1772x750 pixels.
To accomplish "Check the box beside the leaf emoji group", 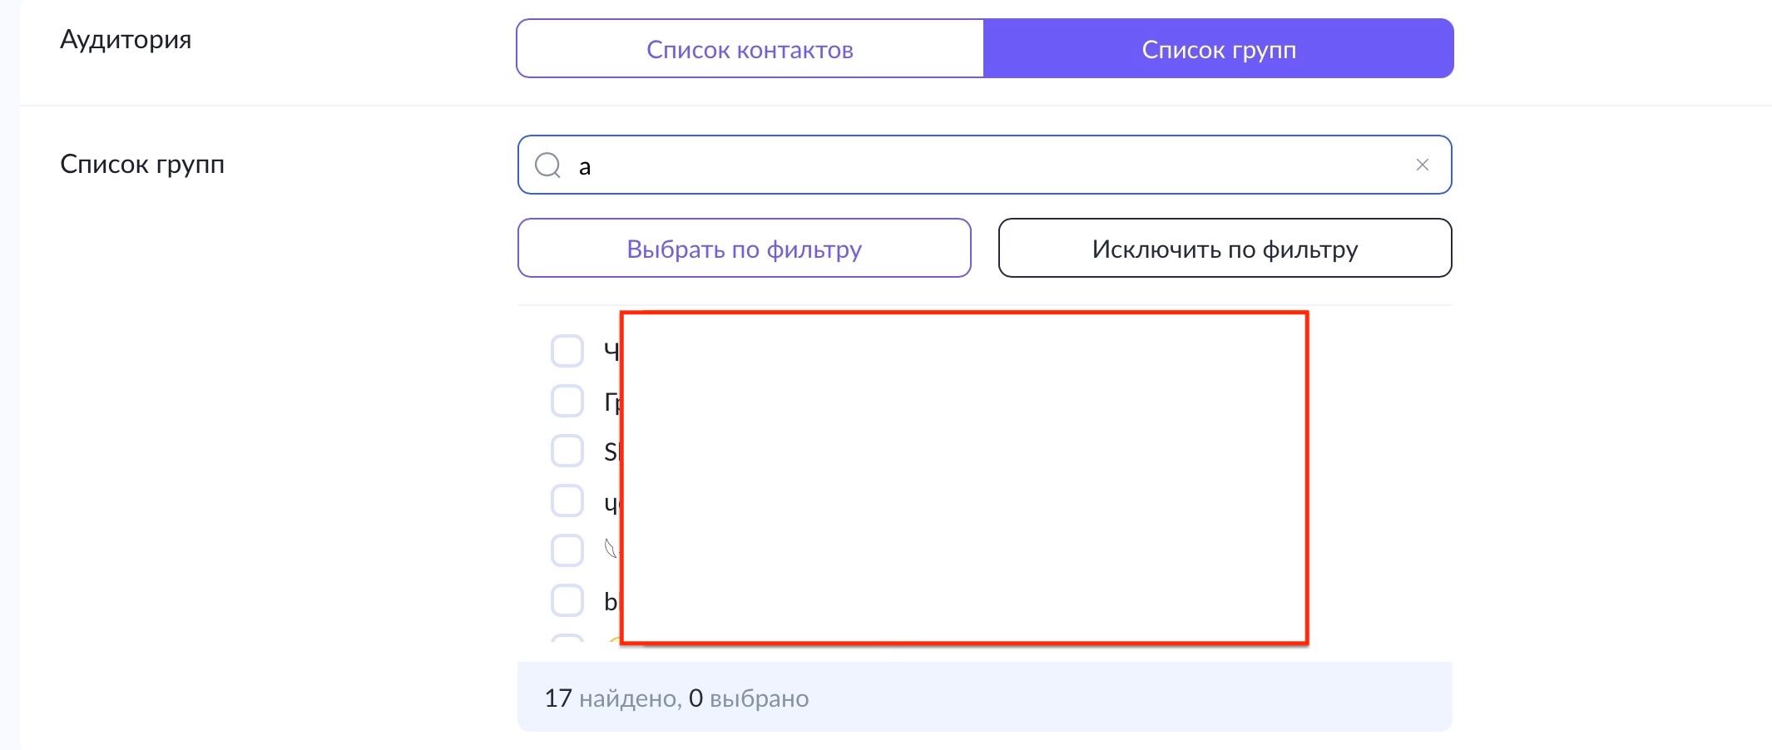I will coord(567,550).
